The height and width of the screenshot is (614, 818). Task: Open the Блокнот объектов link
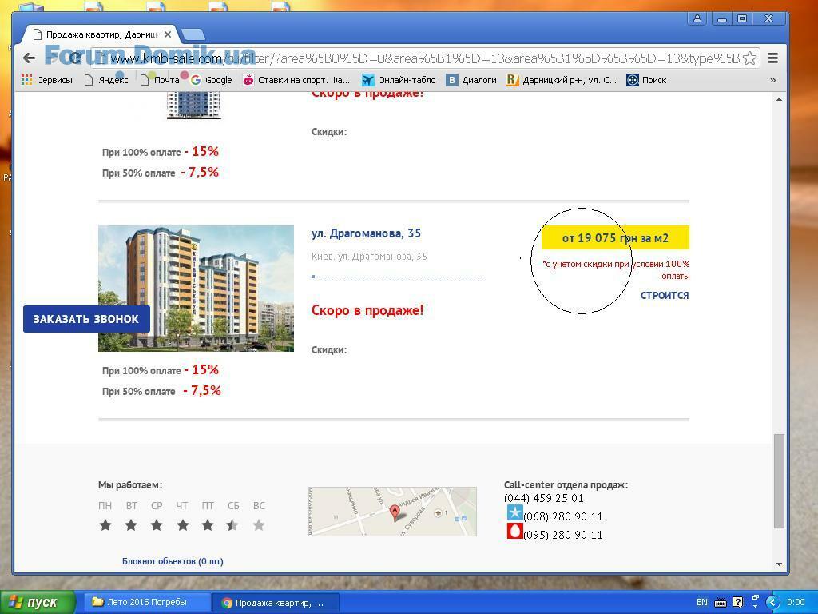[173, 561]
